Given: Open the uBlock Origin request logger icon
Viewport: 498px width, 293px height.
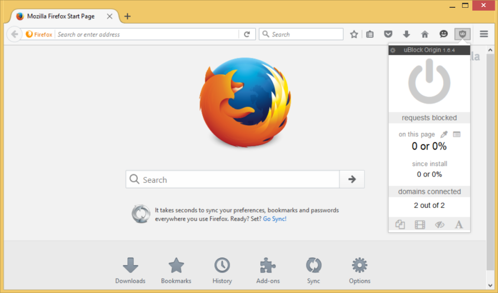Looking at the screenshot, I should [x=456, y=134].
